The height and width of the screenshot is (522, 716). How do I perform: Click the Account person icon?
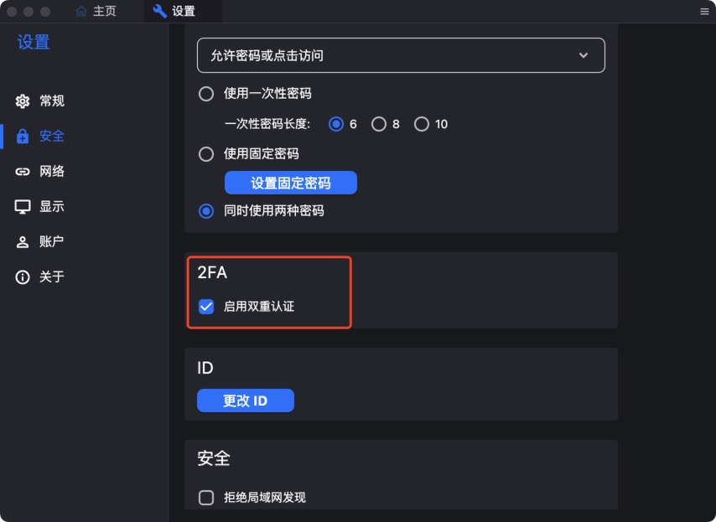(23, 242)
